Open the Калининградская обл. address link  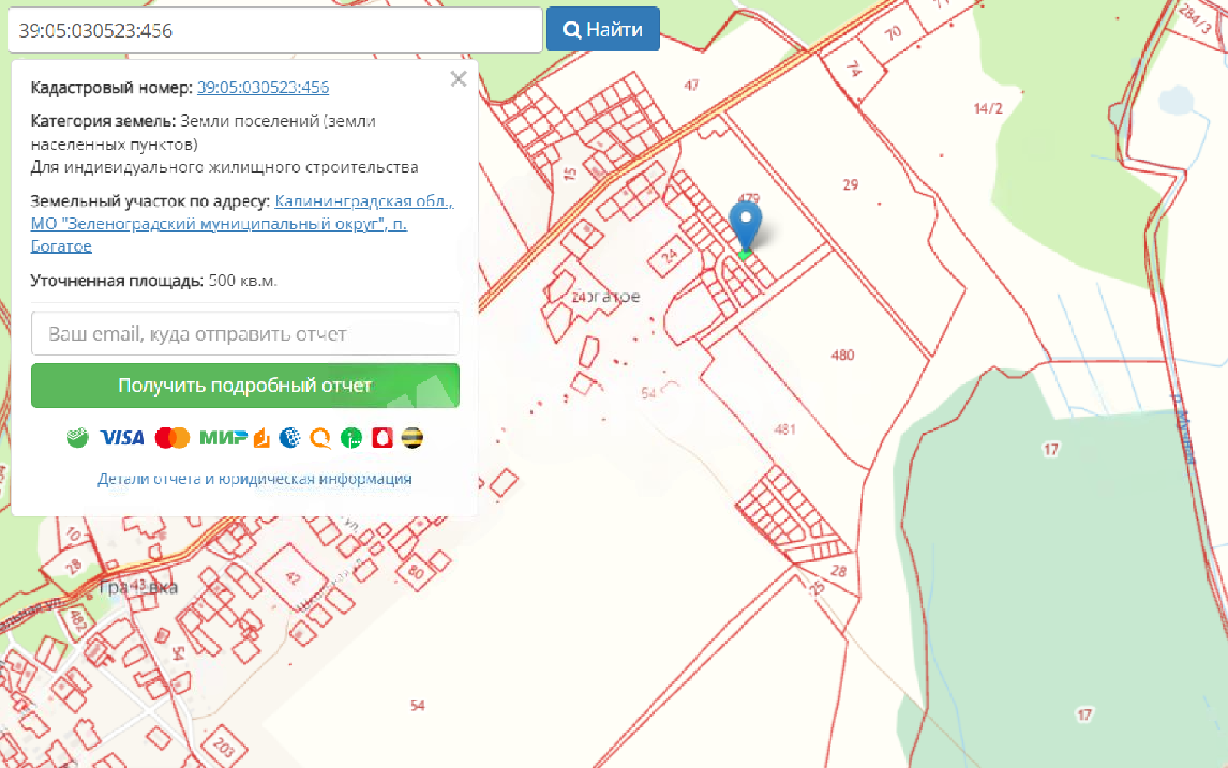coord(363,201)
